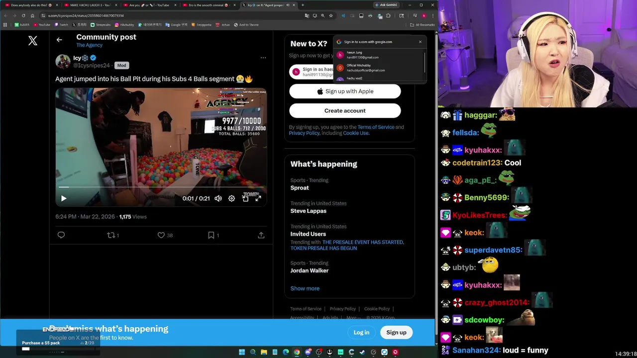Bookmark this page with the star icon
The image size is (637, 358).
tap(331, 15)
